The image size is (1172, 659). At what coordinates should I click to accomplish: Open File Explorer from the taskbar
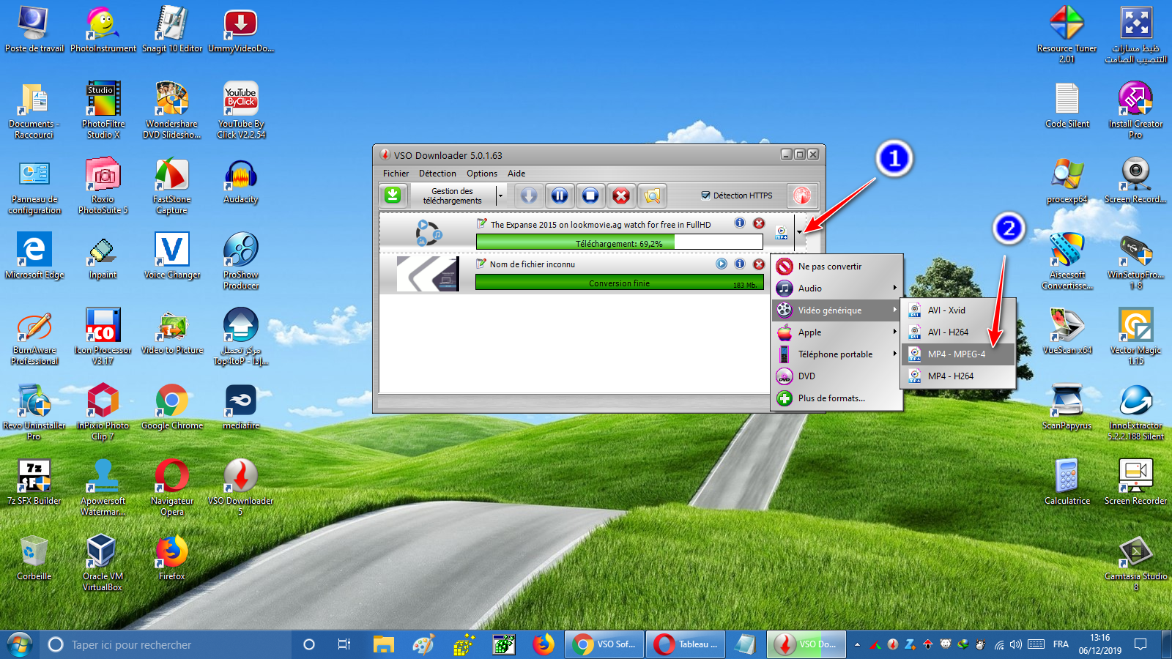[384, 644]
